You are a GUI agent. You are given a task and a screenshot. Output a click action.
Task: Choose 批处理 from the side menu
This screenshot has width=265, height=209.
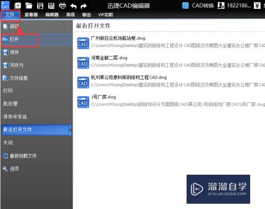coord(37,103)
